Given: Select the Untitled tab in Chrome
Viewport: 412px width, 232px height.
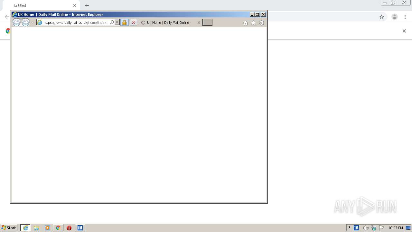Looking at the screenshot, I should (x=42, y=5).
